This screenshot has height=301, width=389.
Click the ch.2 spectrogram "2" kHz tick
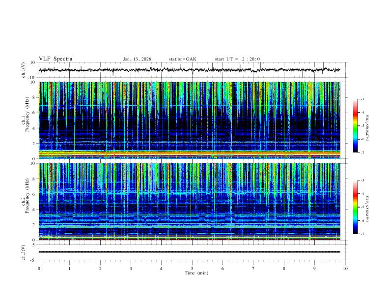coord(35,225)
